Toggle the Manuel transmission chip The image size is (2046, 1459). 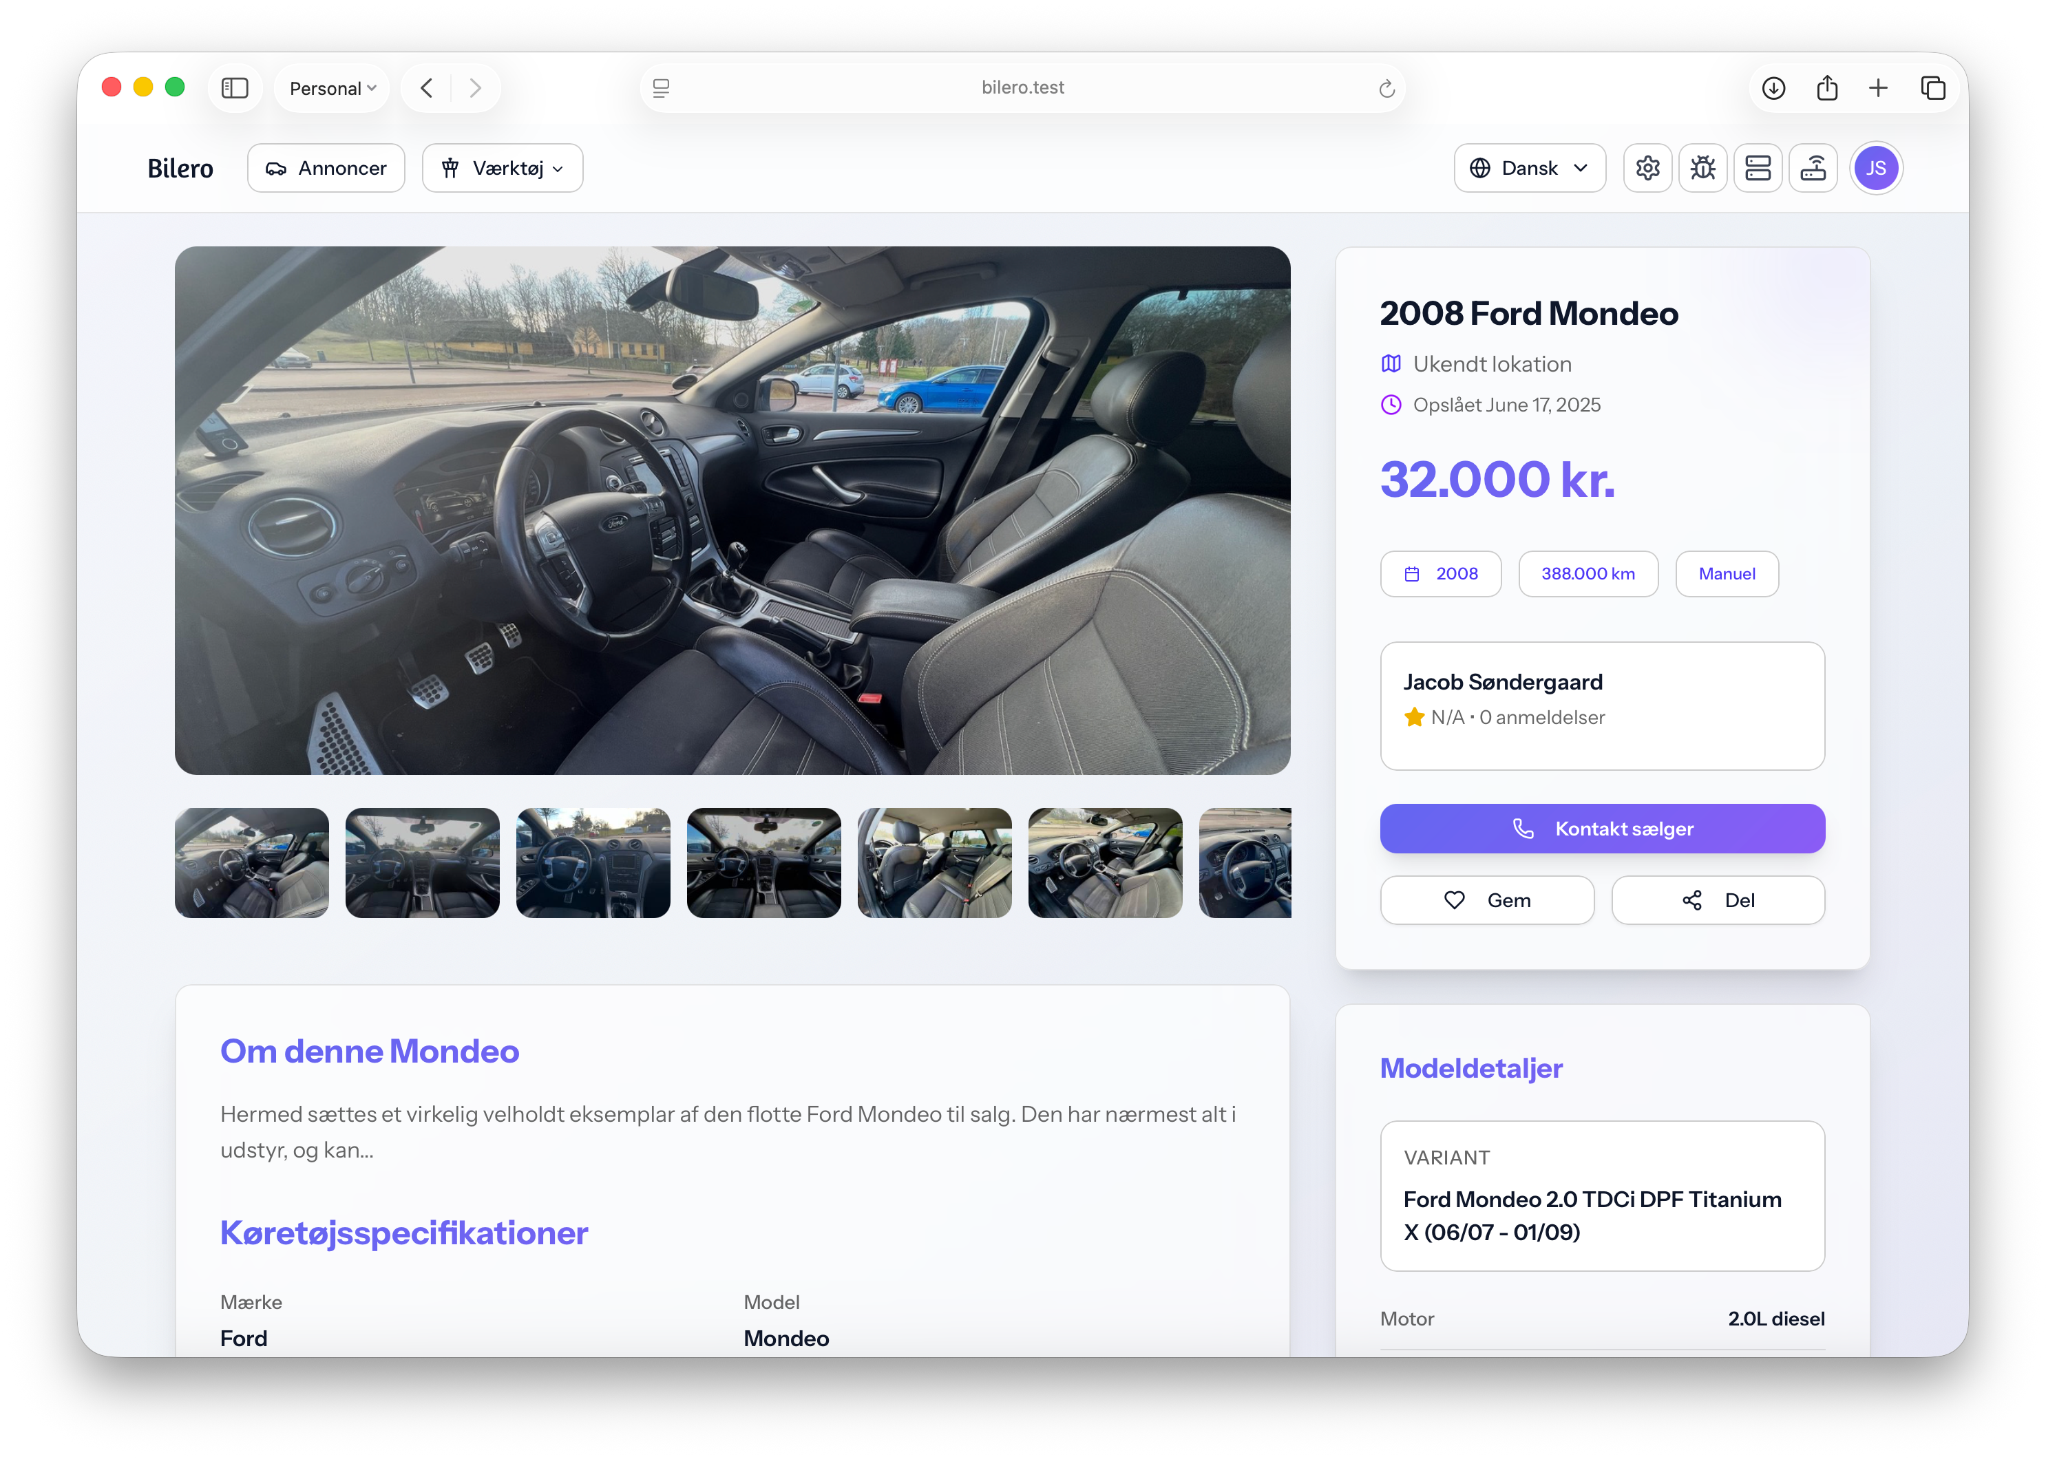tap(1726, 573)
